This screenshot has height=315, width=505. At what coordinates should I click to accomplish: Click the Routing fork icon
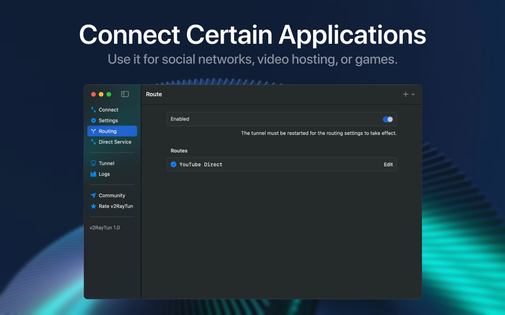tap(93, 131)
